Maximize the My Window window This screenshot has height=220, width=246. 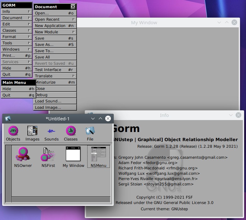227,22
